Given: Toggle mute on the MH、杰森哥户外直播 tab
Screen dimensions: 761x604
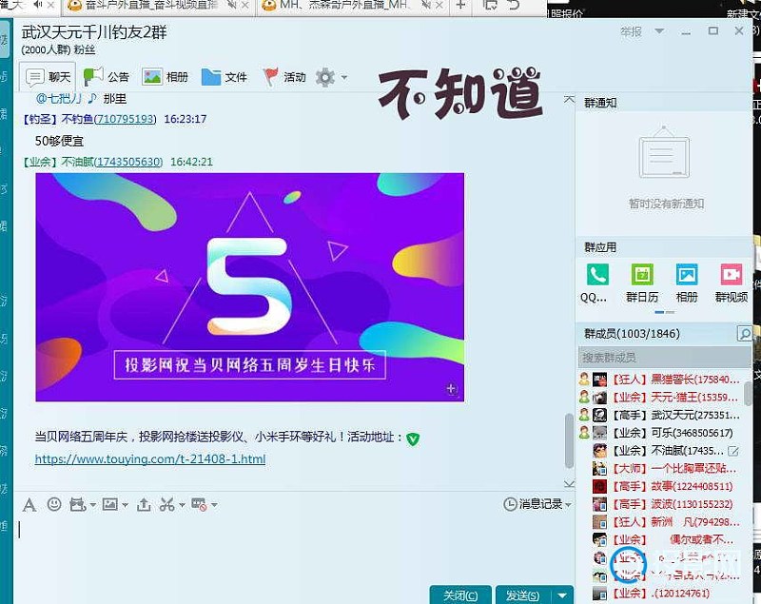Looking at the screenshot, I should [x=426, y=6].
